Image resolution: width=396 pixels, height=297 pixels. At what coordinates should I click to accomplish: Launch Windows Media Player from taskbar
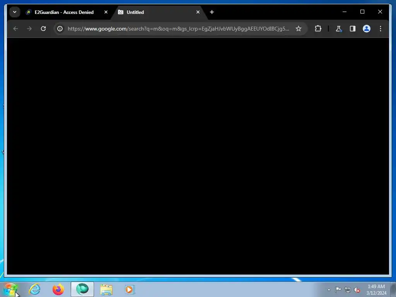click(x=130, y=289)
